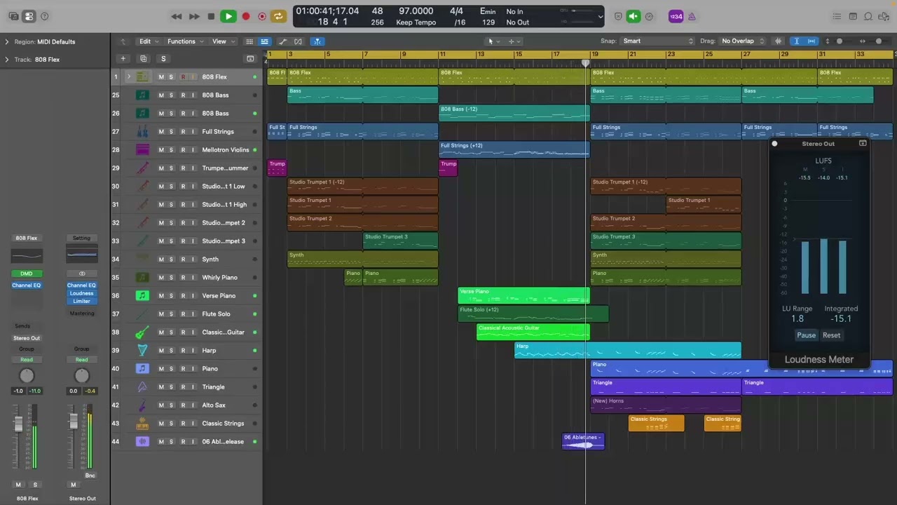Toggle the green Solo speaker button
Screen dimensions: 897x505
click(x=634, y=16)
